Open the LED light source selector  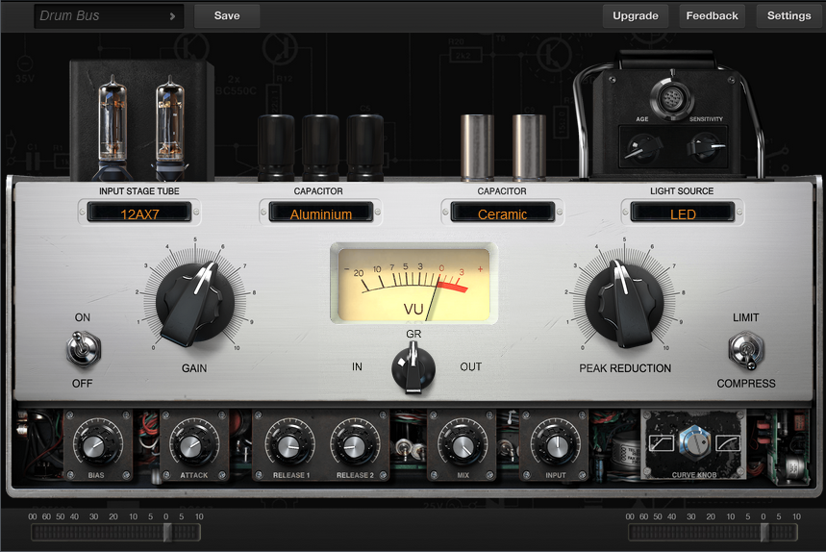(683, 213)
